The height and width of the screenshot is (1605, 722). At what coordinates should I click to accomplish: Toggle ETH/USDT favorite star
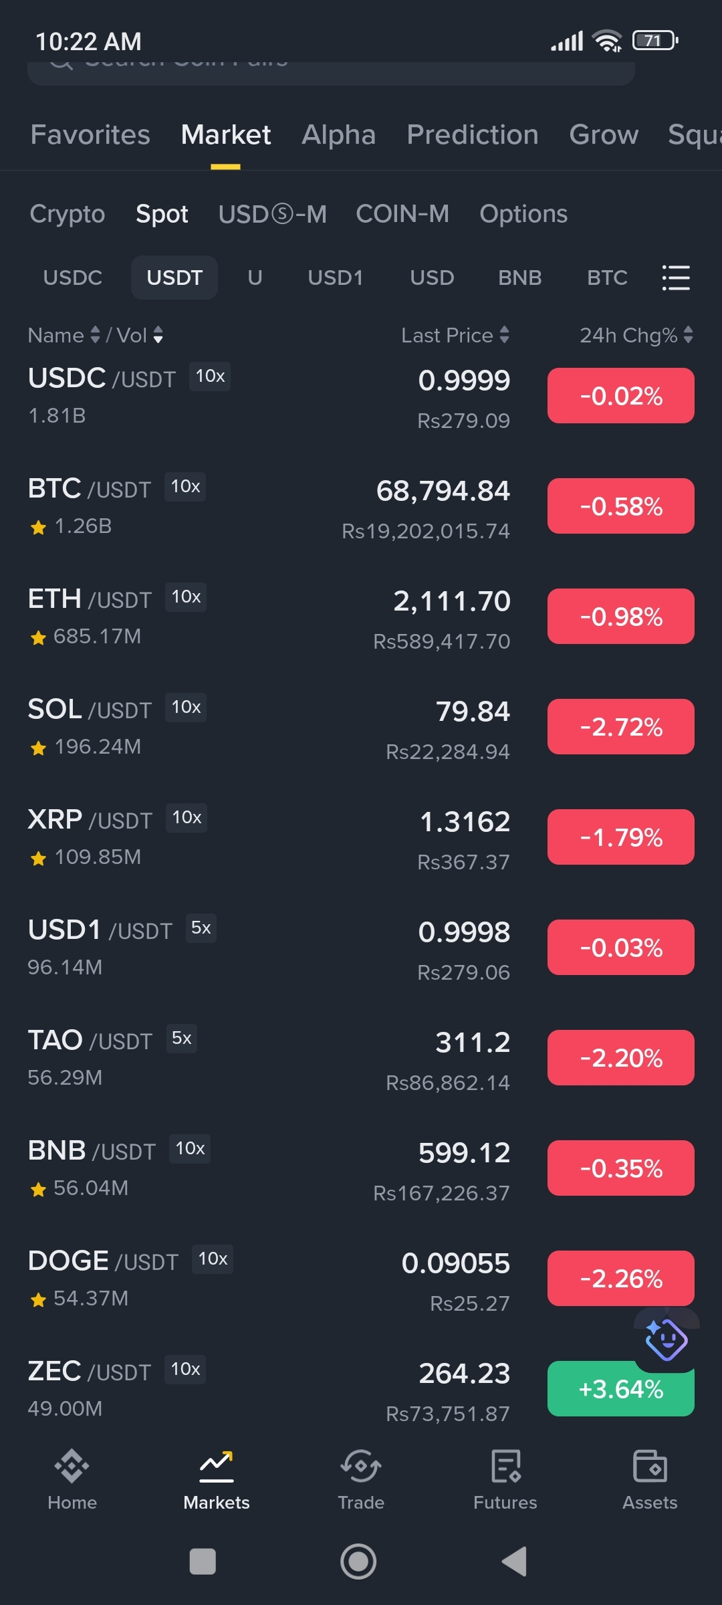pos(38,638)
